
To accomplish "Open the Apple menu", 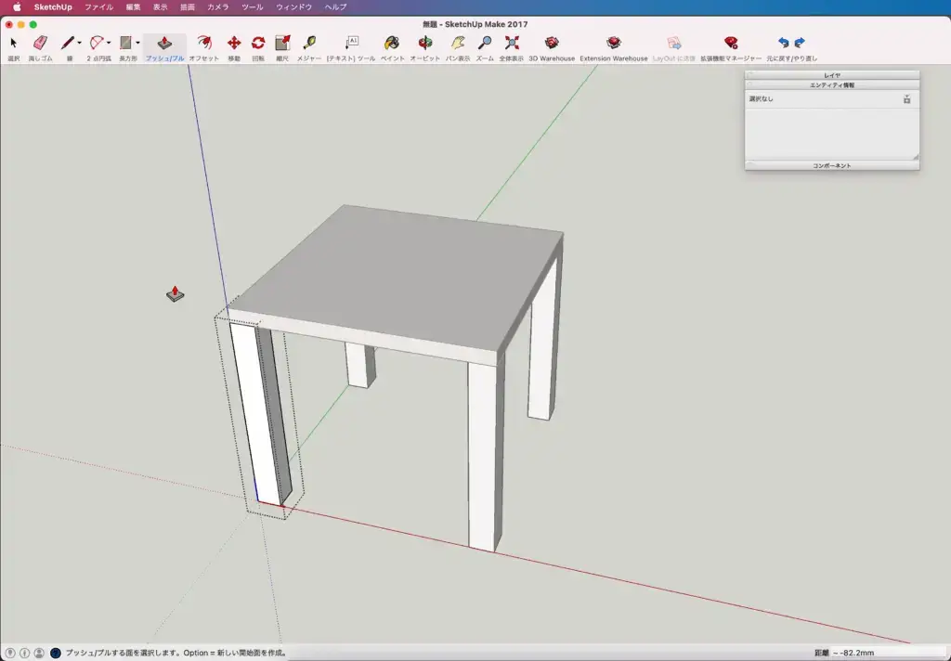I will click(17, 7).
